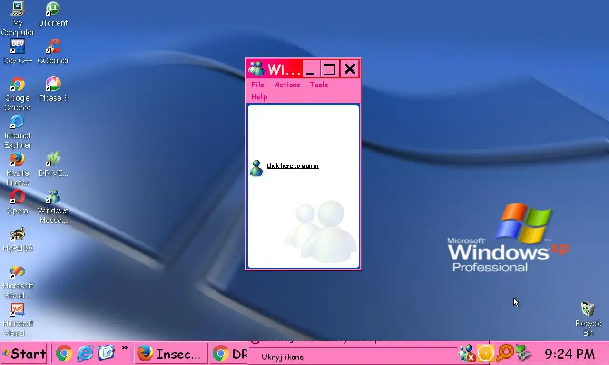This screenshot has height=365, width=609.
Task: Open the Tools menu in Messenger
Action: (x=319, y=85)
